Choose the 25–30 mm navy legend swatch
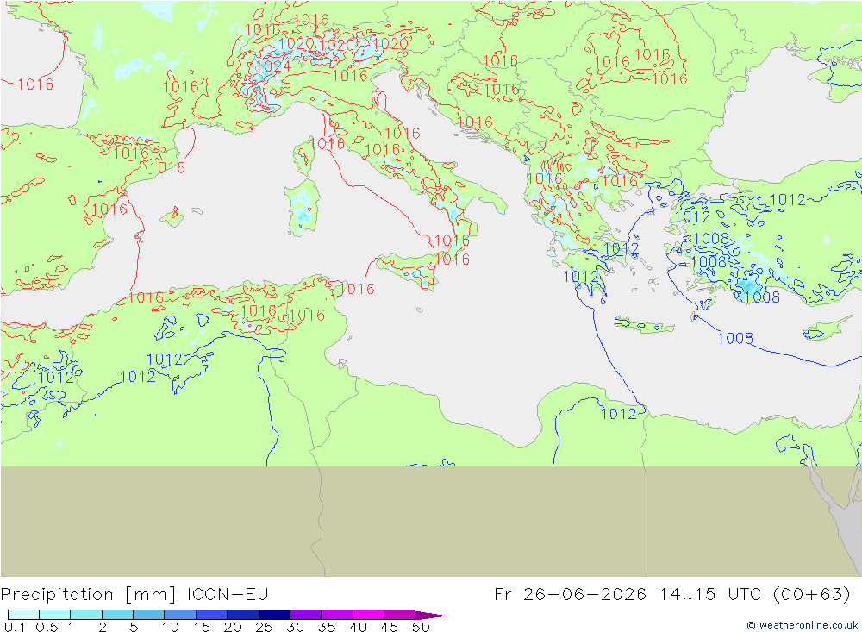The width and height of the screenshot is (862, 632). [x=274, y=615]
